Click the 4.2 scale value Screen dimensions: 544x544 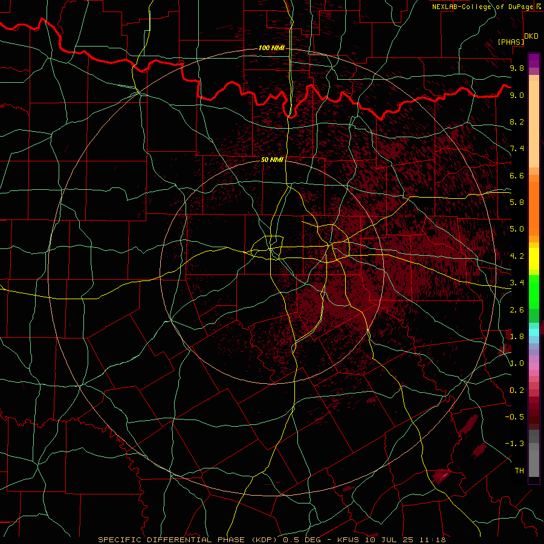pos(517,256)
